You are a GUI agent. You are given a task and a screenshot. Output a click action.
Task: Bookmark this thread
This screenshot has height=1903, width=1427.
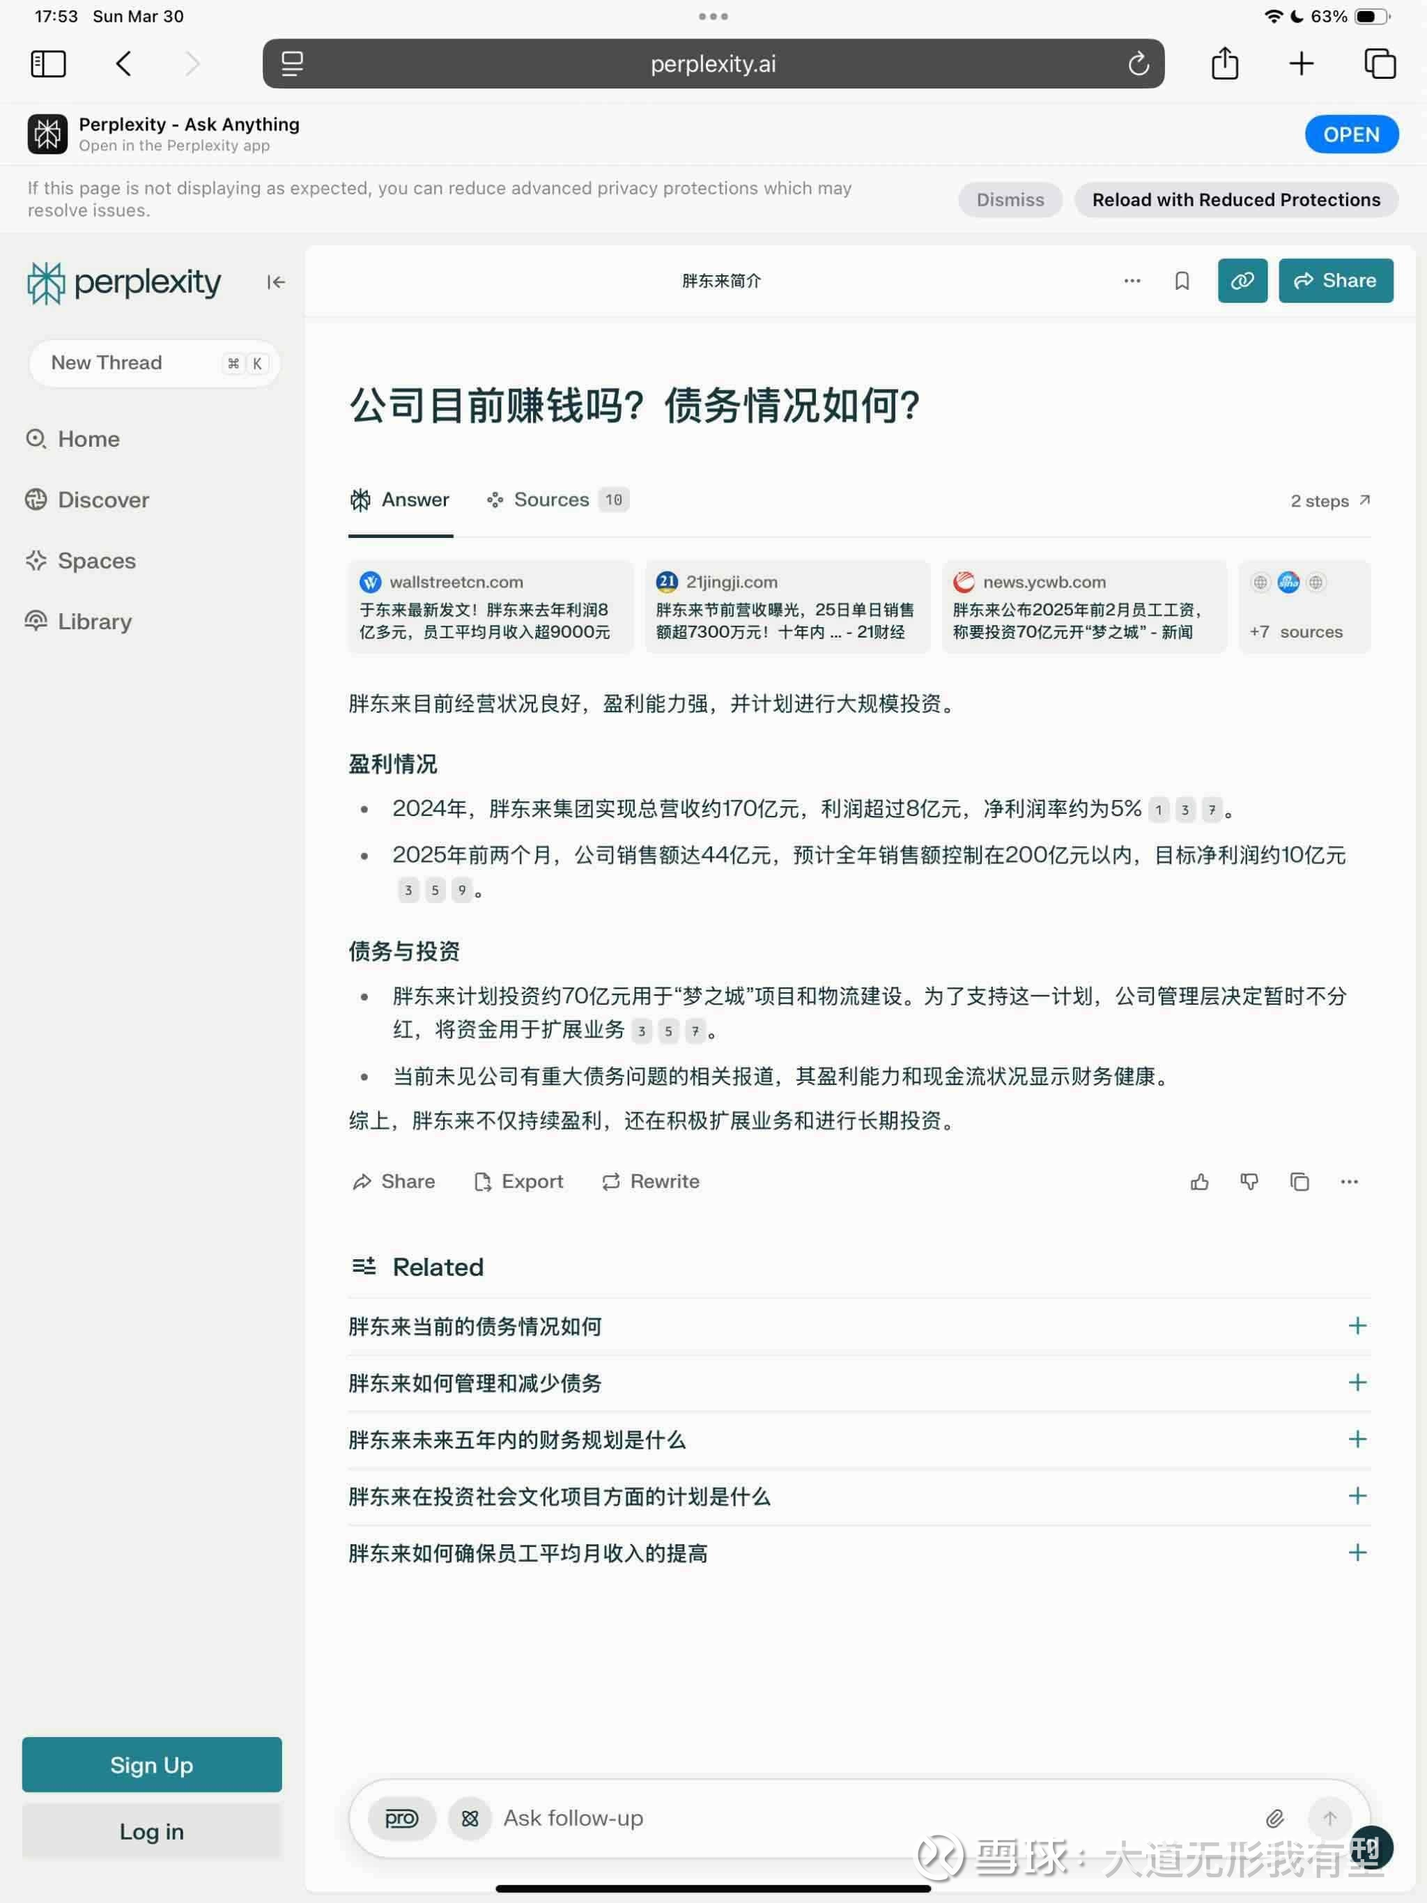click(x=1182, y=282)
